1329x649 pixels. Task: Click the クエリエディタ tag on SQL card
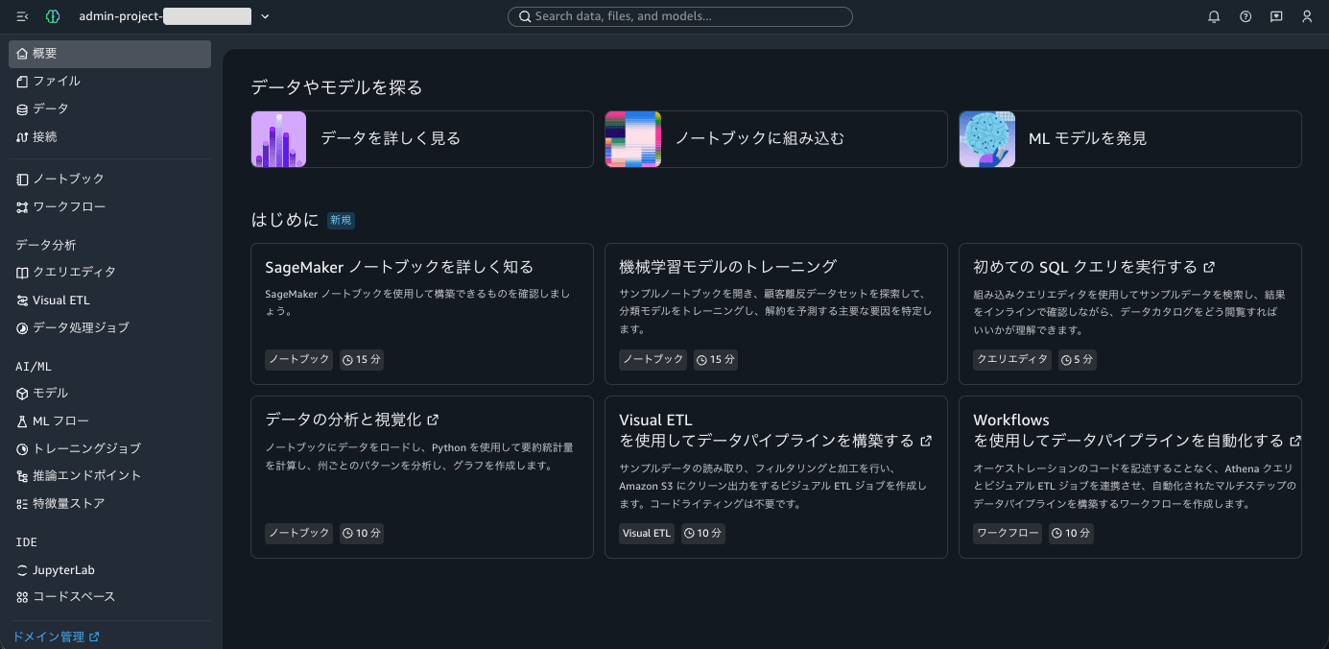[1012, 360]
